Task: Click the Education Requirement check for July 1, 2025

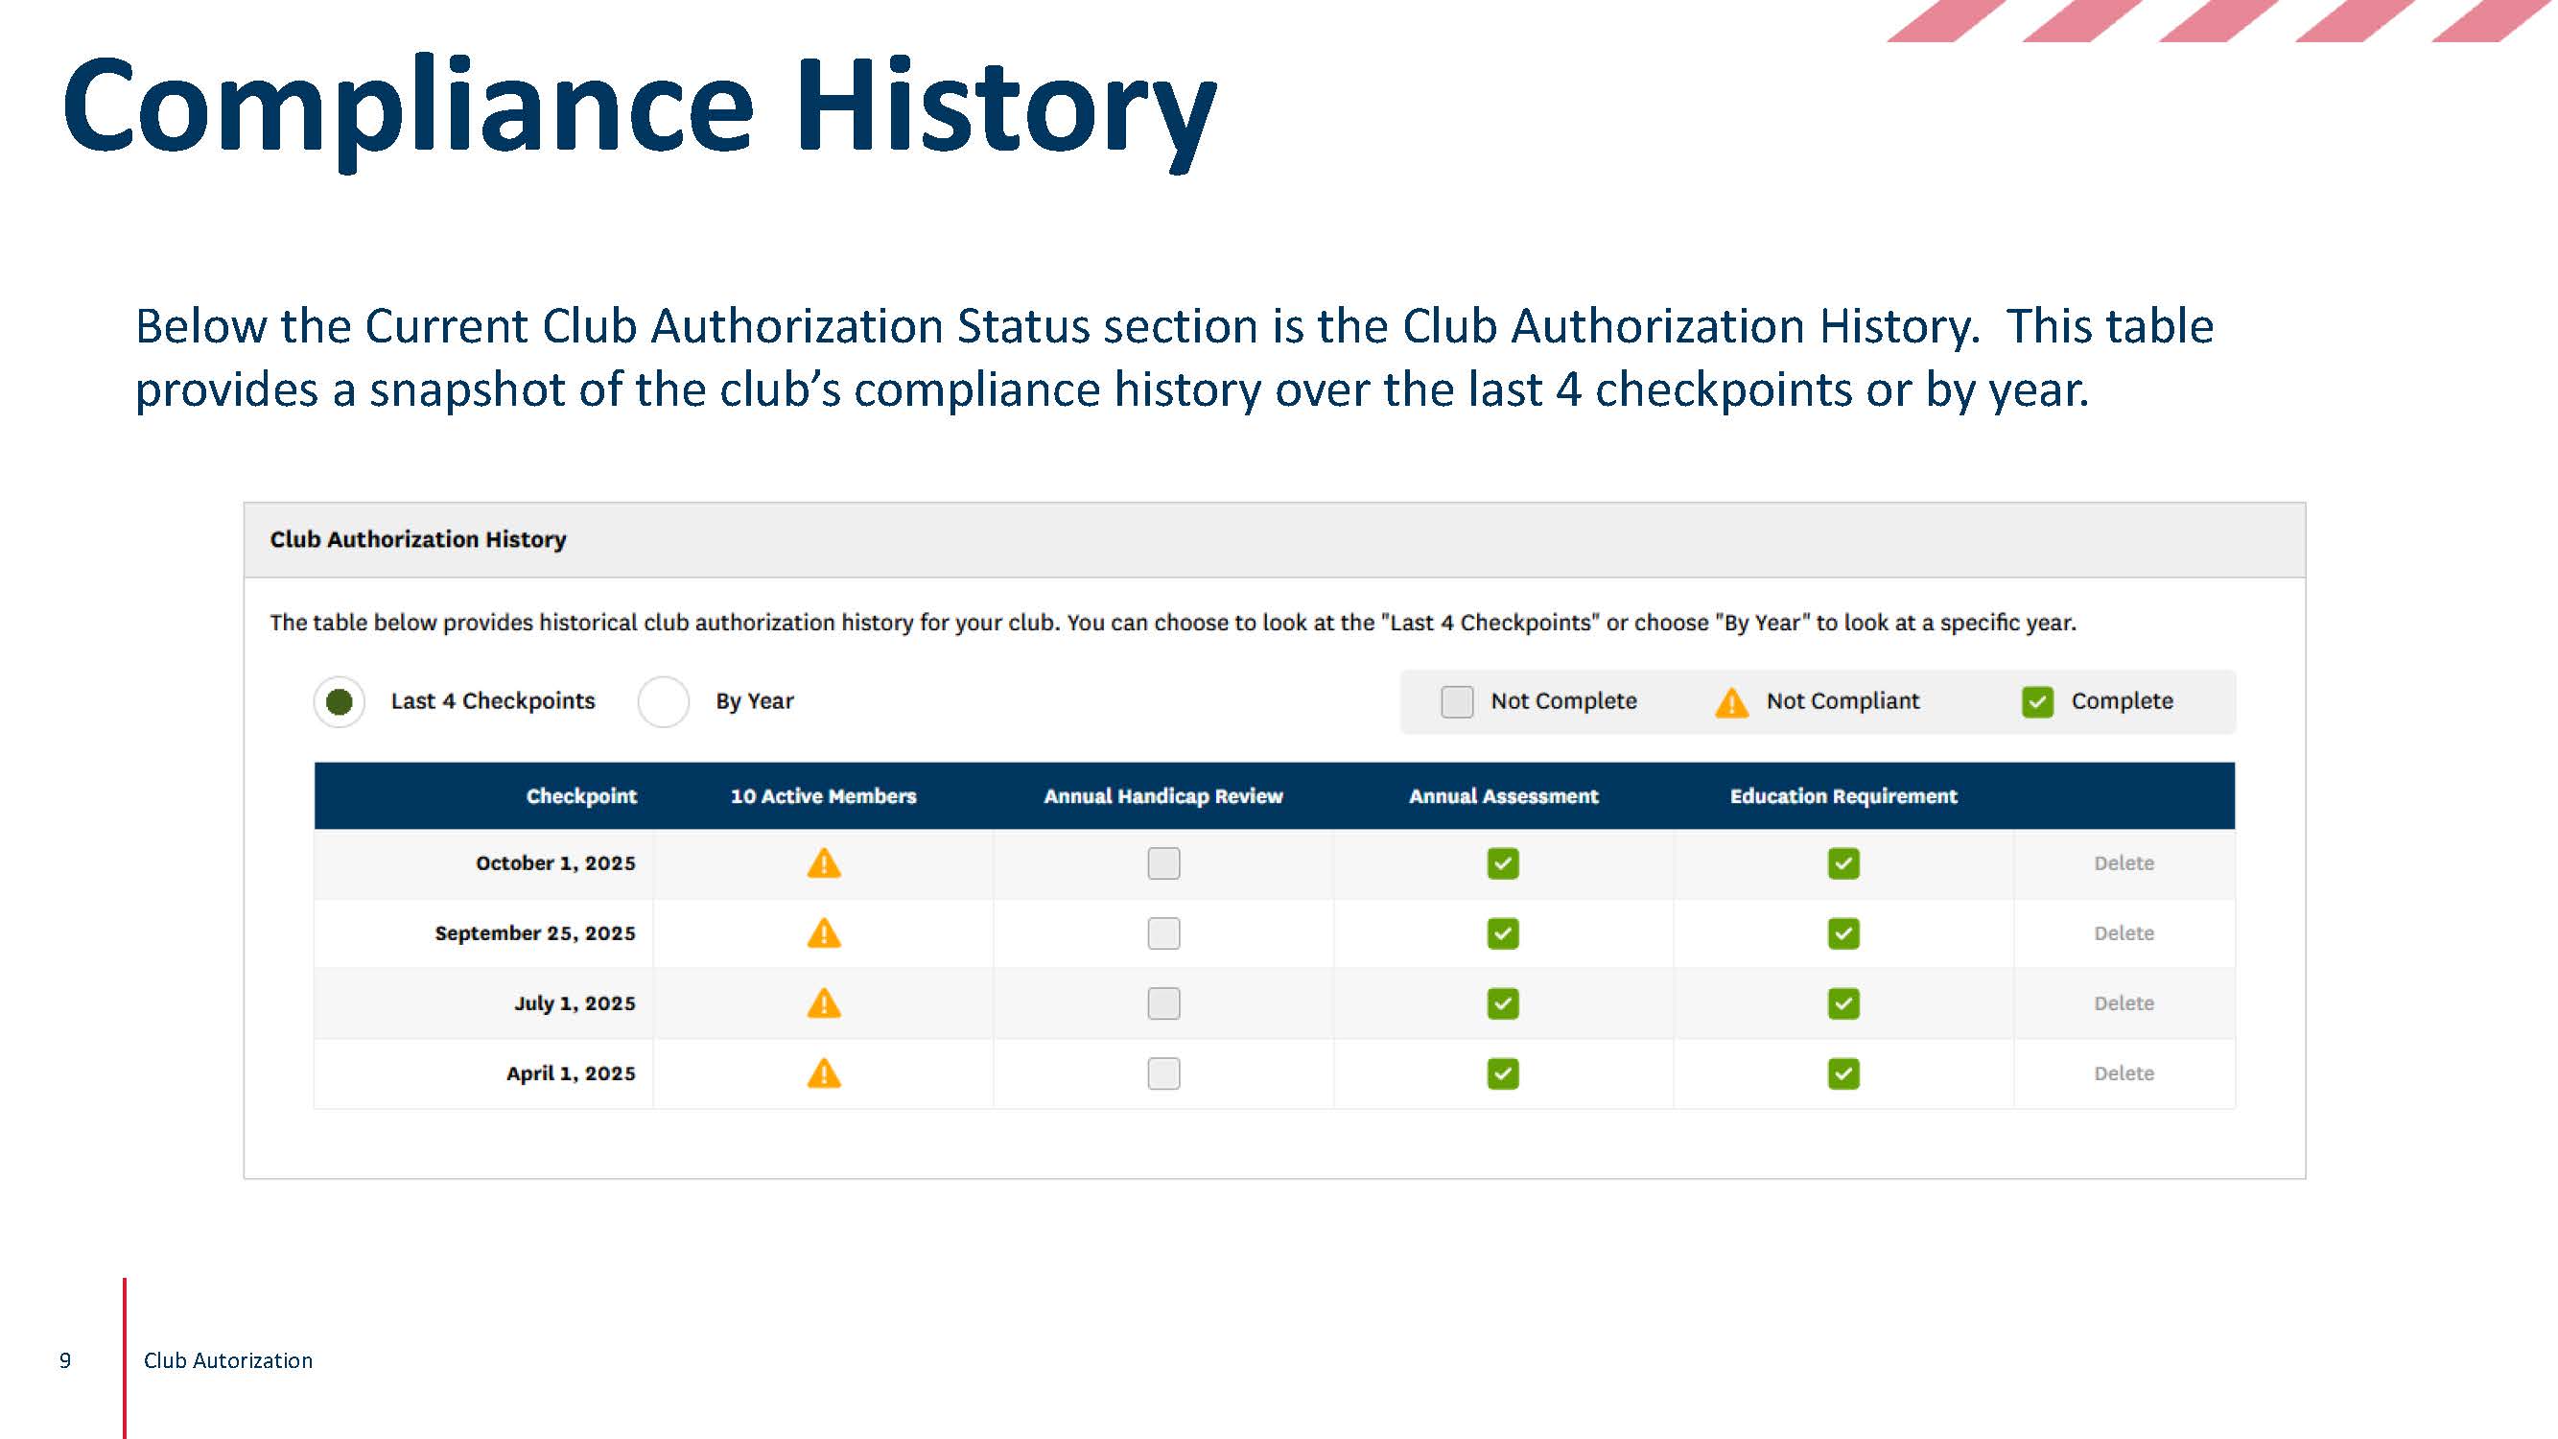Action: (1843, 1003)
